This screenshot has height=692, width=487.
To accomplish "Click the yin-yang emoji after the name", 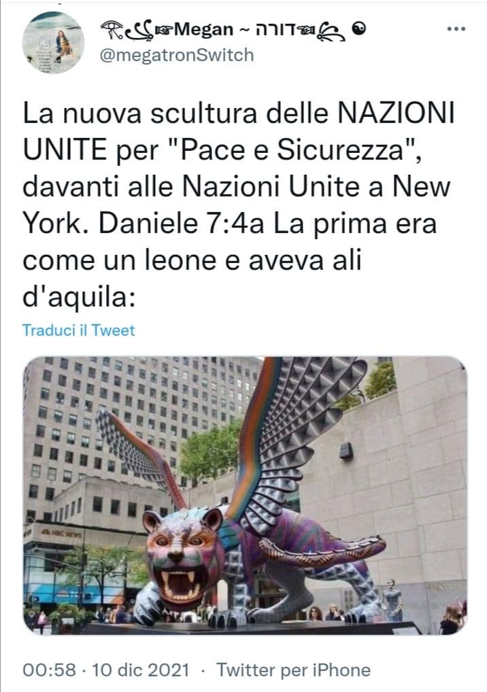I will (x=360, y=29).
